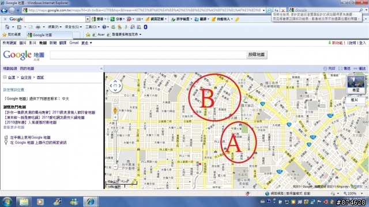
Task: Click the 傳送 send link above map
Action: coord(345,68)
